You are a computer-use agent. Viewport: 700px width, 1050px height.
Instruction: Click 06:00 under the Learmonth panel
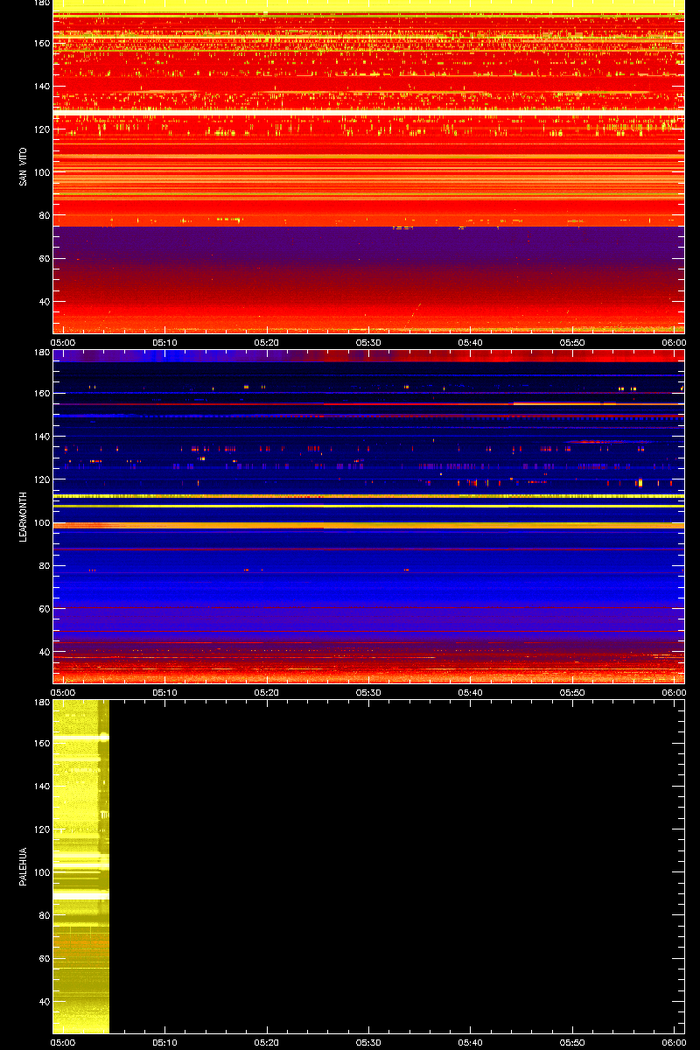tap(674, 692)
